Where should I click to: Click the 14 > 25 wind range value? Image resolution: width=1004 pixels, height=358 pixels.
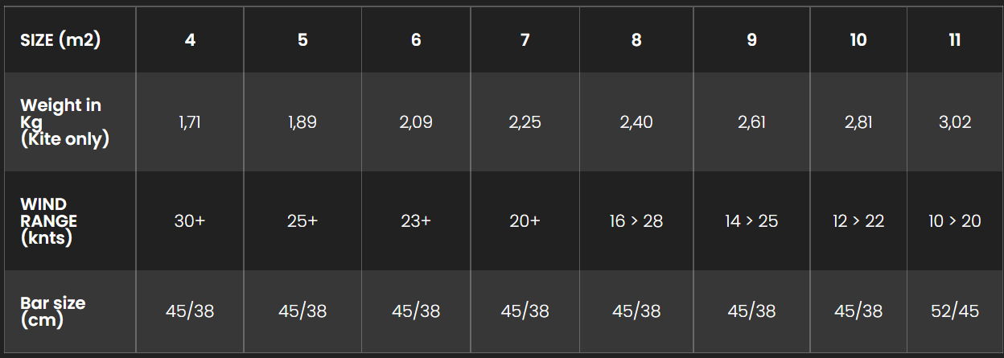pyautogui.click(x=751, y=220)
